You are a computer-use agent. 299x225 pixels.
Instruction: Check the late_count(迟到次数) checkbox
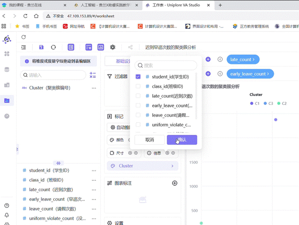click(x=138, y=96)
